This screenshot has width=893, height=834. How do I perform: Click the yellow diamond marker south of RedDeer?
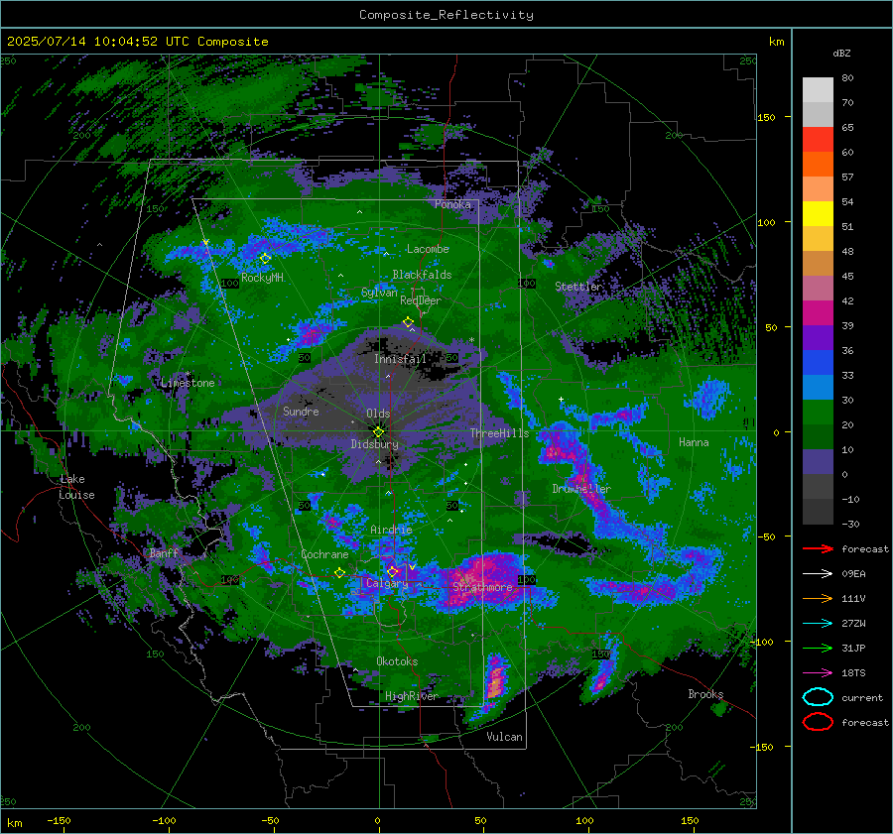coord(408,322)
